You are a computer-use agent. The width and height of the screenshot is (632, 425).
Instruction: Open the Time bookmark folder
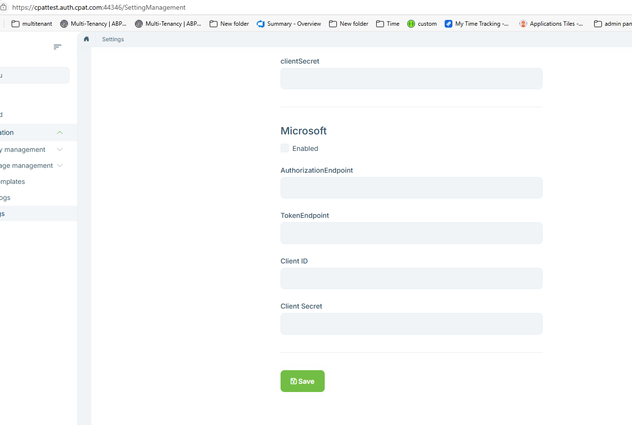point(388,23)
